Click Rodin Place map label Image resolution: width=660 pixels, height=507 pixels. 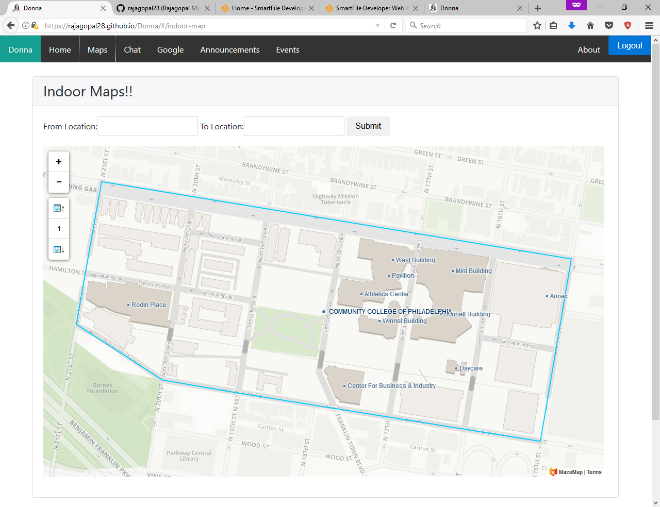[x=148, y=305]
